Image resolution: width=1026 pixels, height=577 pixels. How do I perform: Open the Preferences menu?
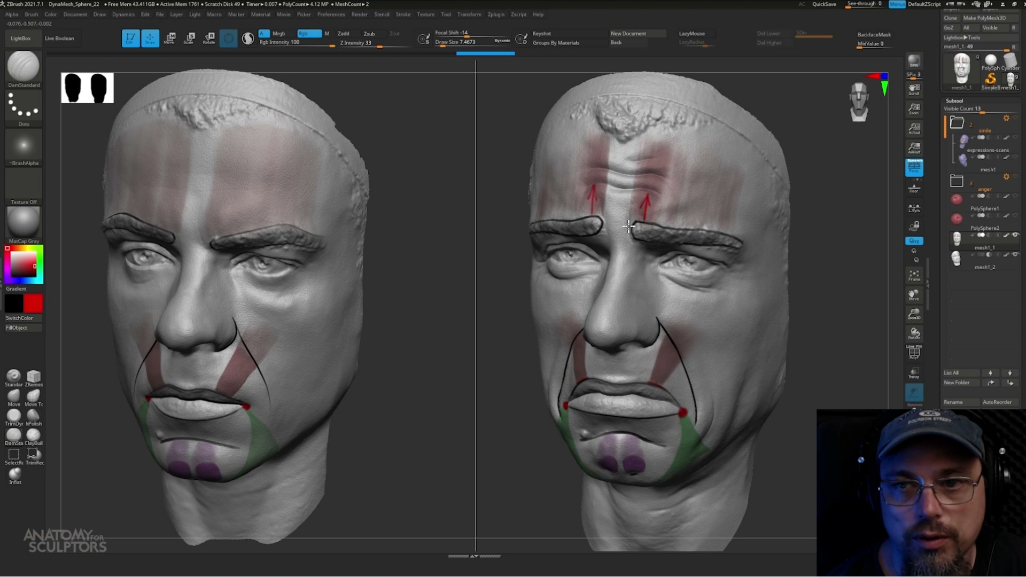(331, 14)
